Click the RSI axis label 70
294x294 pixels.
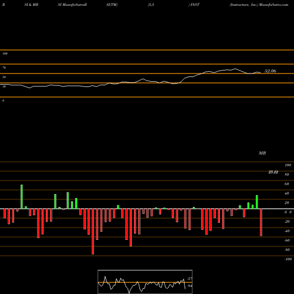pos(4,68)
